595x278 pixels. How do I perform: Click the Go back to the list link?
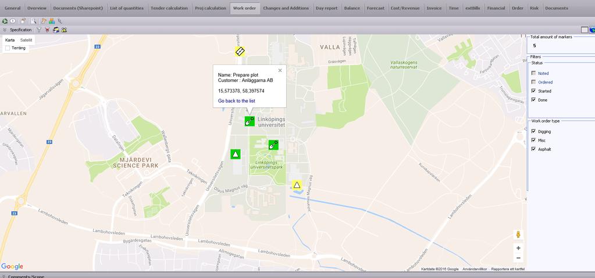click(236, 101)
